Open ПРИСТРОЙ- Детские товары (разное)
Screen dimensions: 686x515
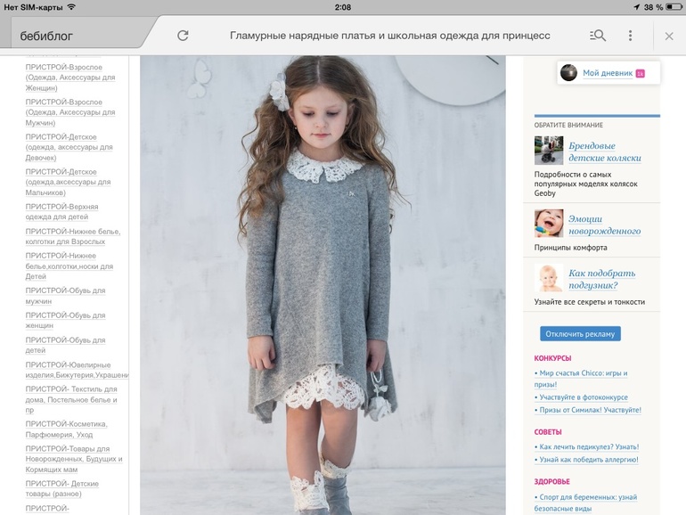click(x=61, y=489)
